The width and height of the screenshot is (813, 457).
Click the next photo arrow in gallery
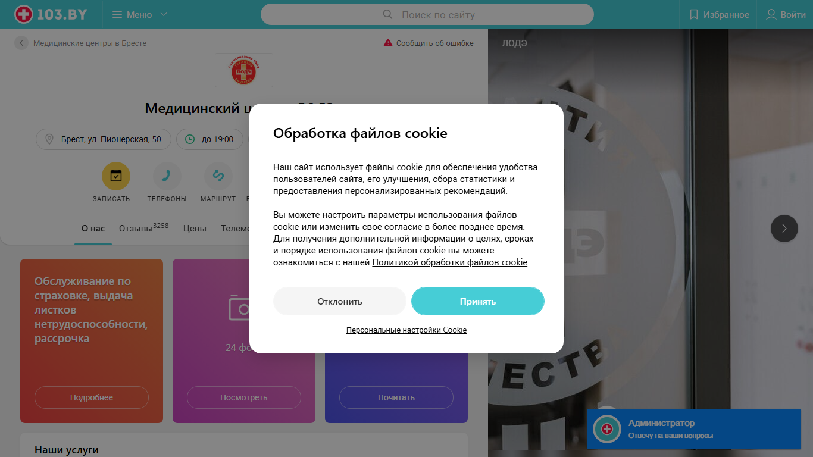(784, 228)
